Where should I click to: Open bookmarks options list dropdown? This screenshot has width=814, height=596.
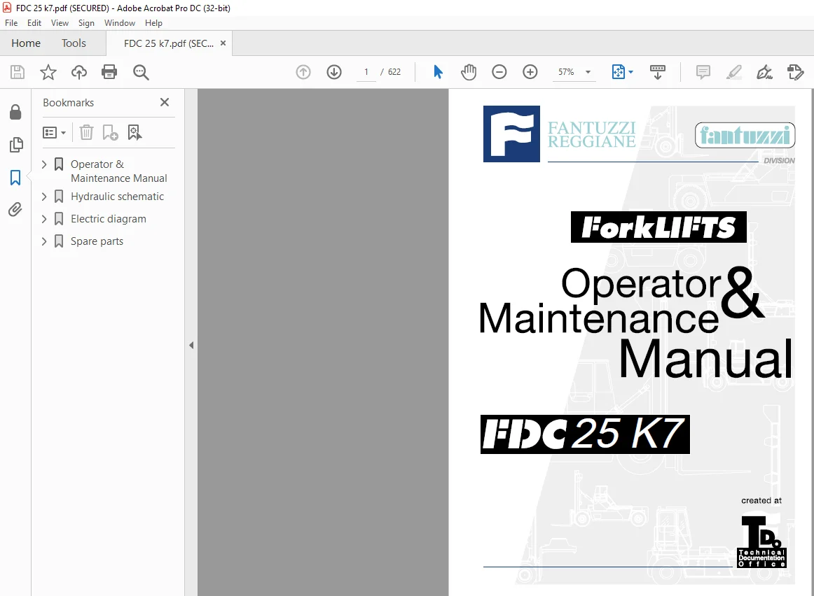point(54,133)
